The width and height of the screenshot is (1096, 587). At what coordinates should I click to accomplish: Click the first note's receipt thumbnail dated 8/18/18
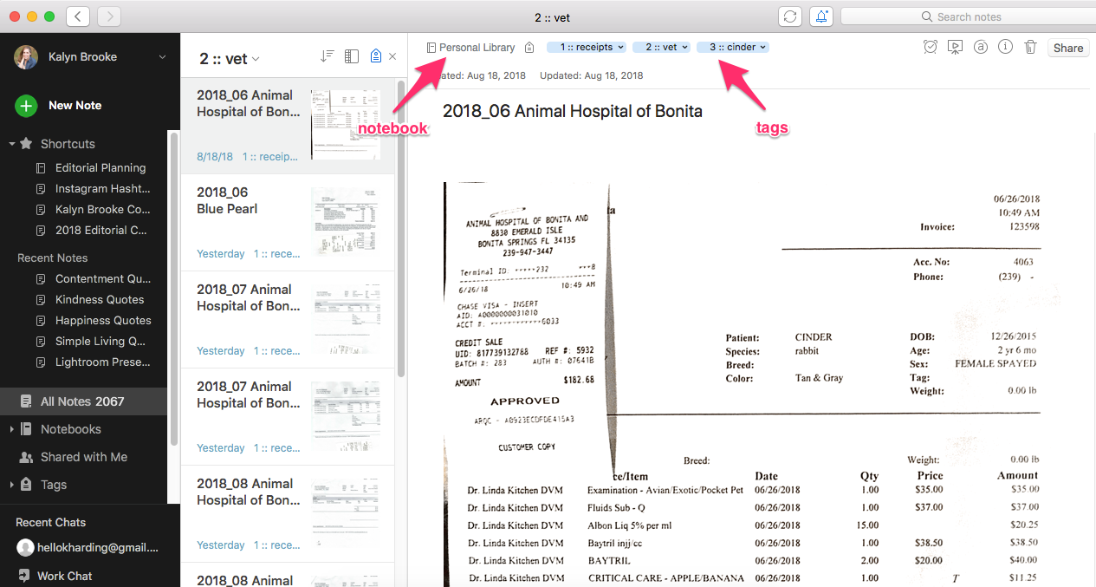click(345, 124)
